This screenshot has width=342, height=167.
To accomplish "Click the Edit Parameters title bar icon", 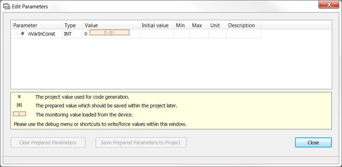I will click(x=7, y=7).
